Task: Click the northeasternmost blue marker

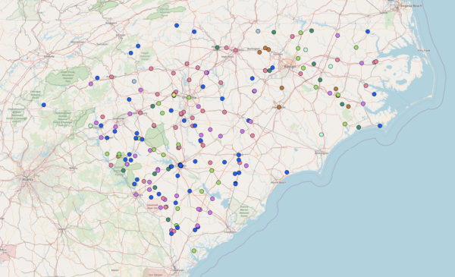Action: coord(368,31)
